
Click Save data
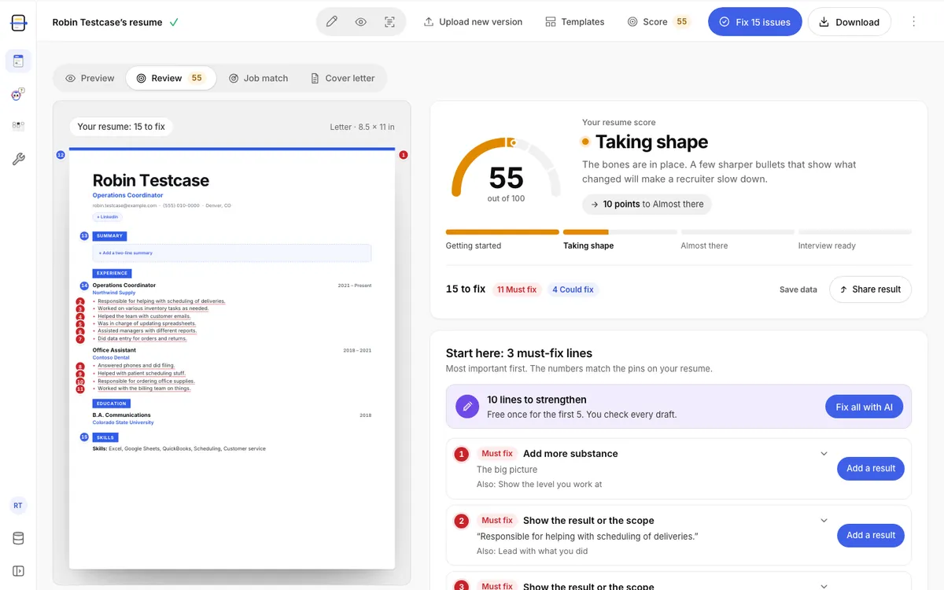[798, 289]
